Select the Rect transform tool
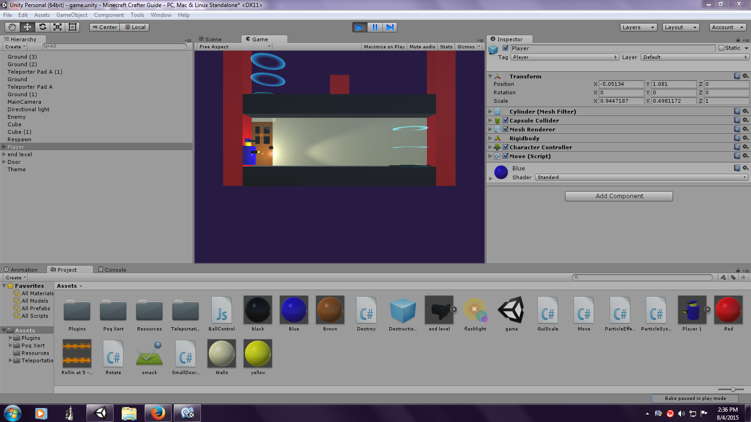 point(72,27)
